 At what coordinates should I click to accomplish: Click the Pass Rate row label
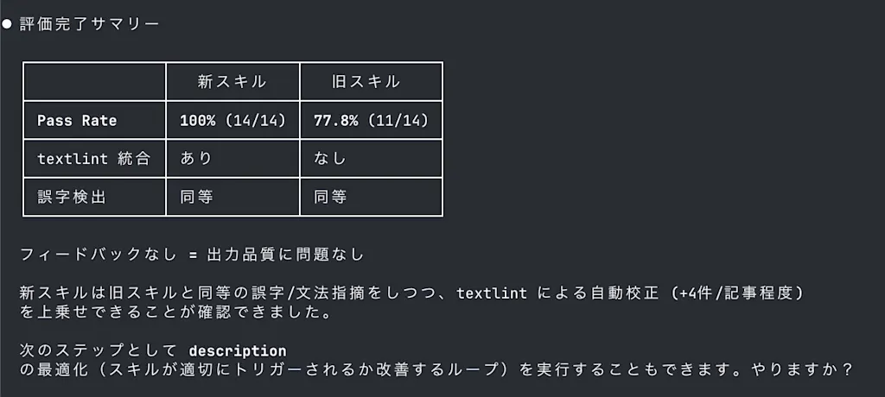pyautogui.click(x=77, y=121)
